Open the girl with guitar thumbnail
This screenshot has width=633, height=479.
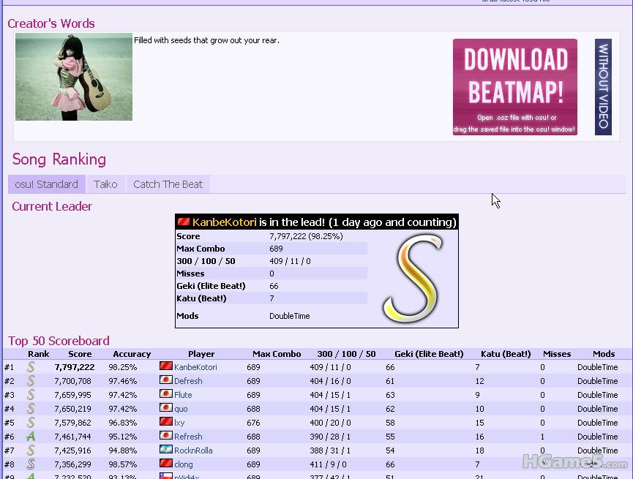click(x=74, y=77)
